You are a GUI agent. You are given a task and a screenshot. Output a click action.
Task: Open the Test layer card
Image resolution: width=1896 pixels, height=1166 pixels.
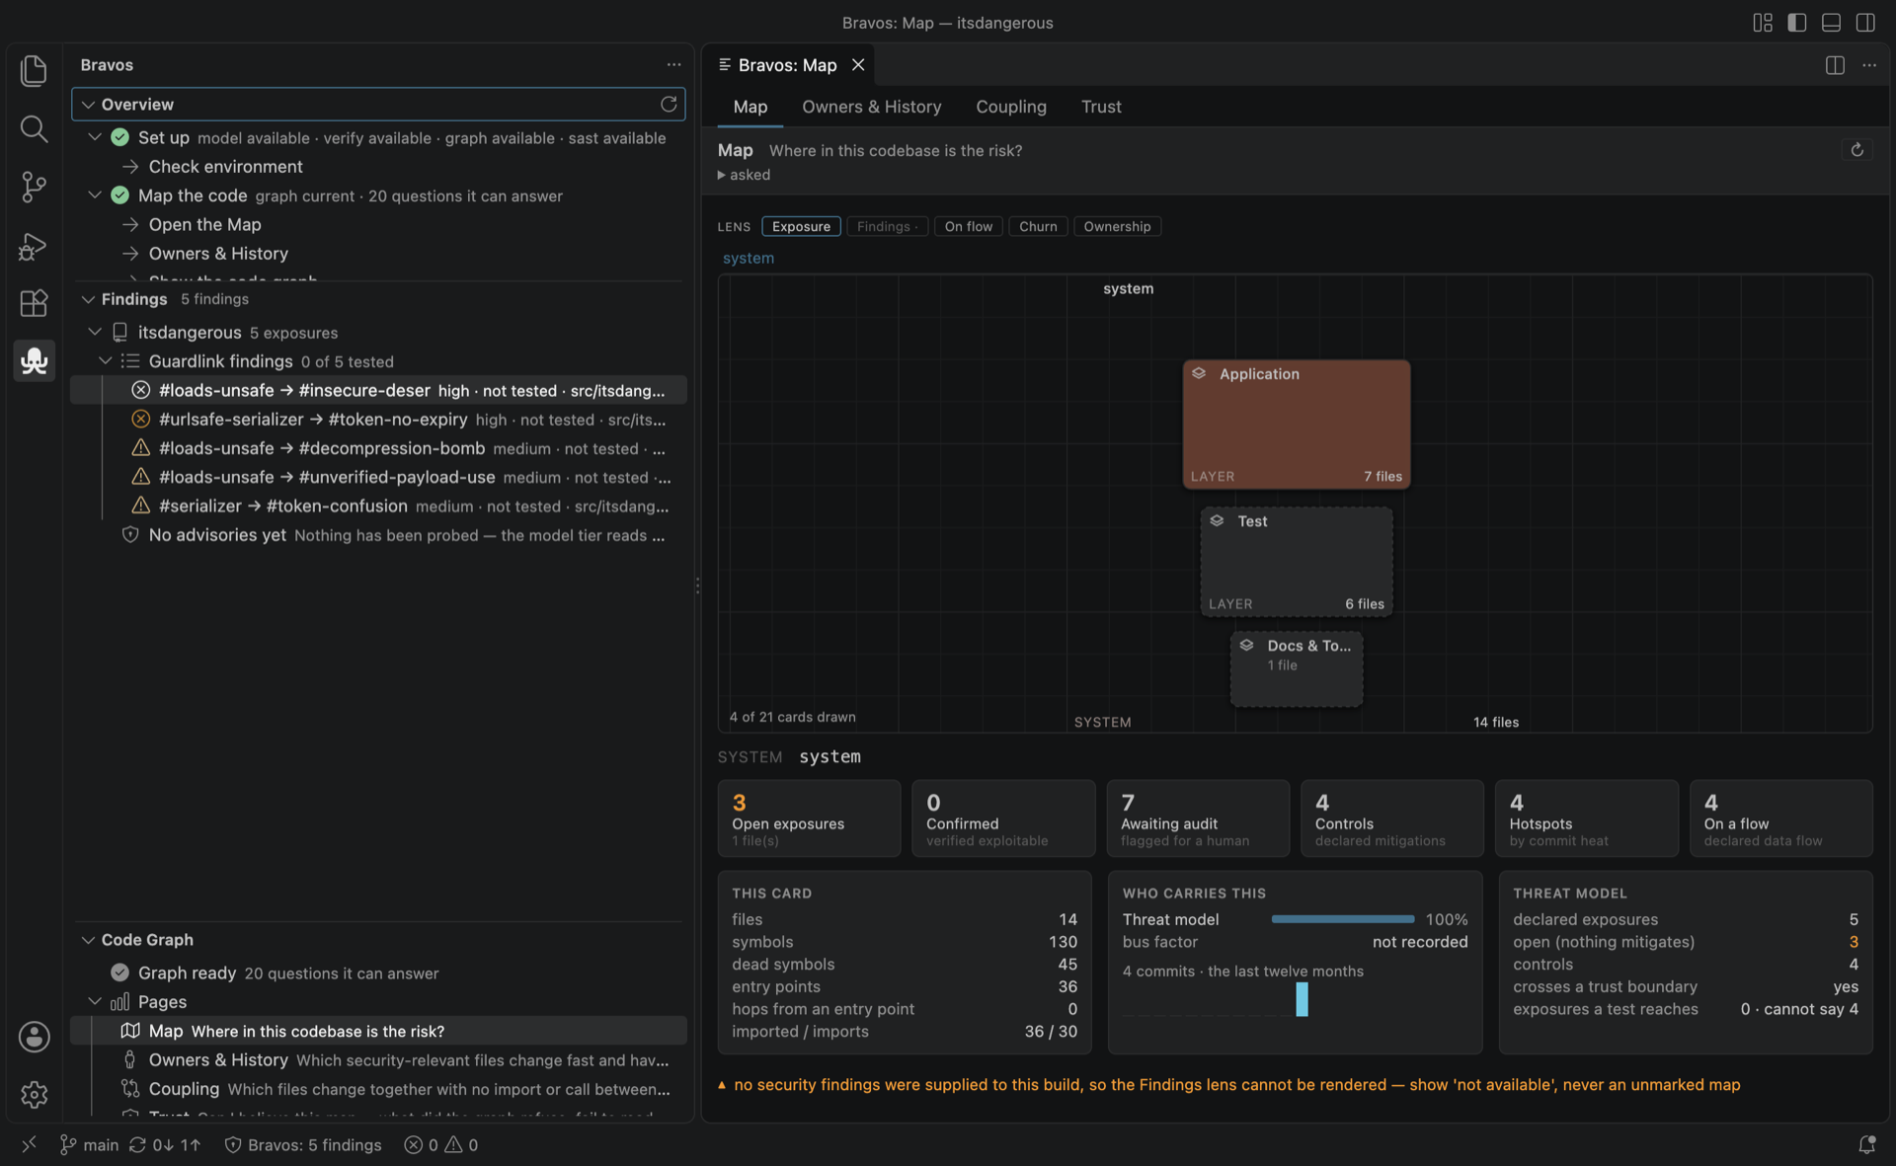1297,562
